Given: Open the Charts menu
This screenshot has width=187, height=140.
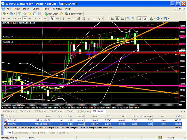Looking at the screenshot, I should [36, 9].
